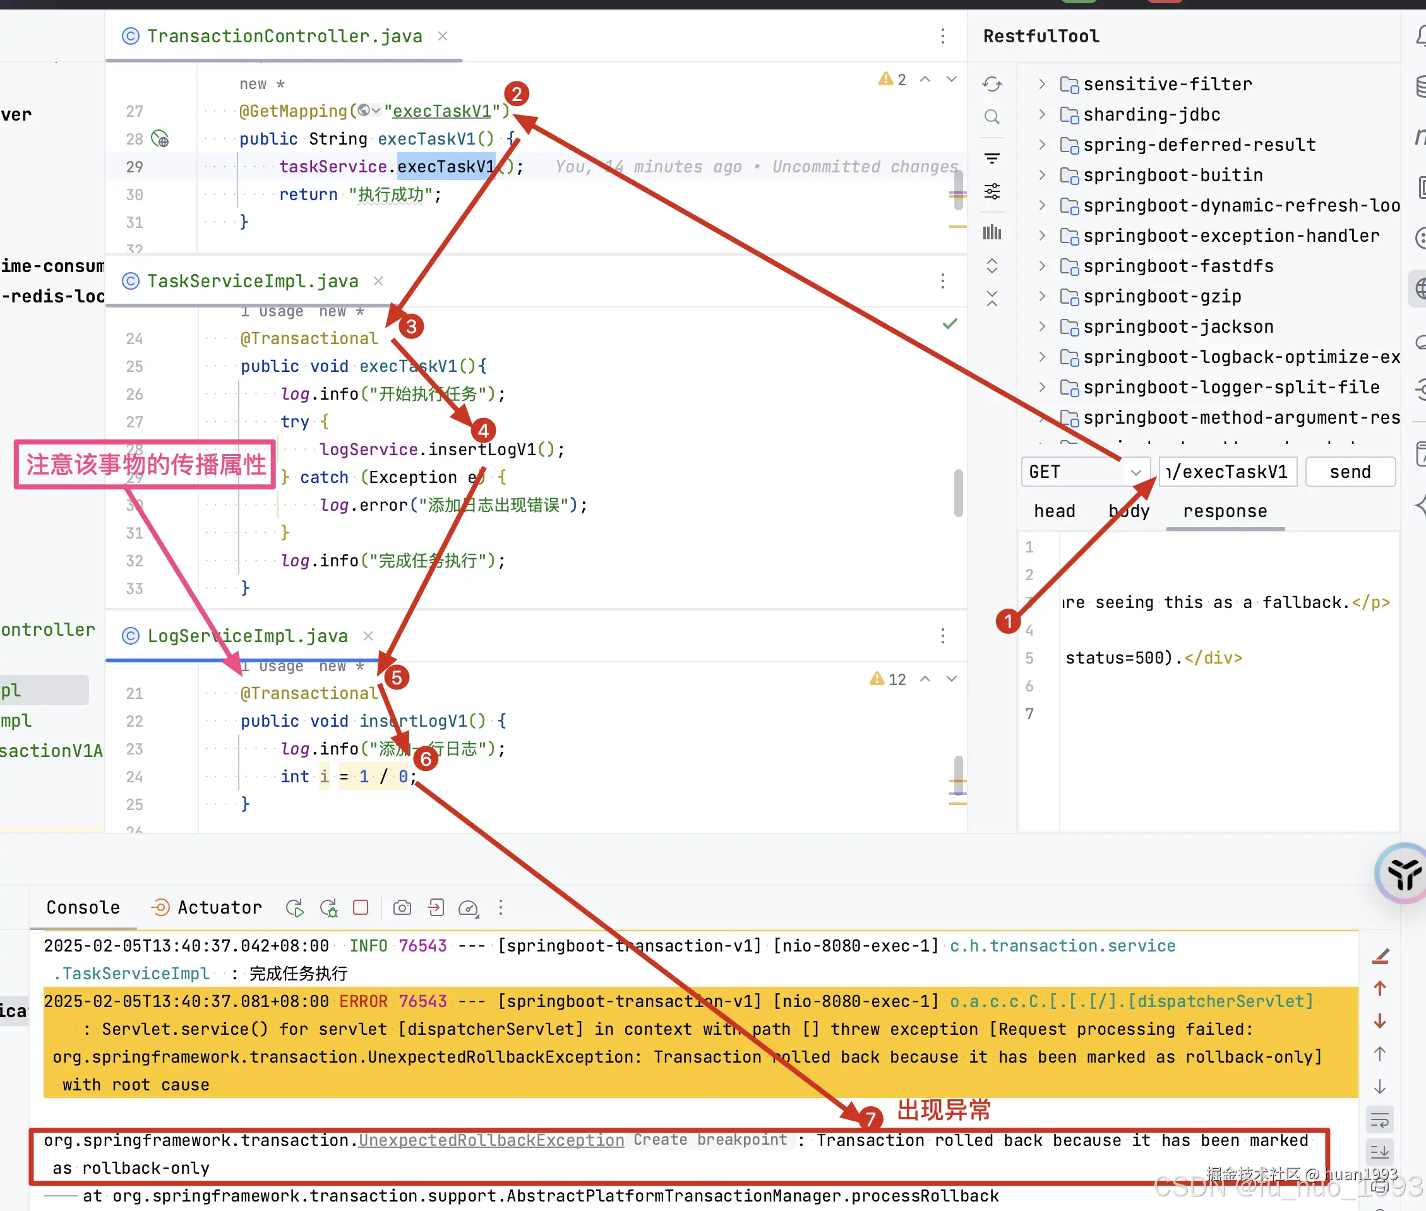Click the rerun icon in console toolbar
Image resolution: width=1426 pixels, height=1211 pixels.
(294, 908)
